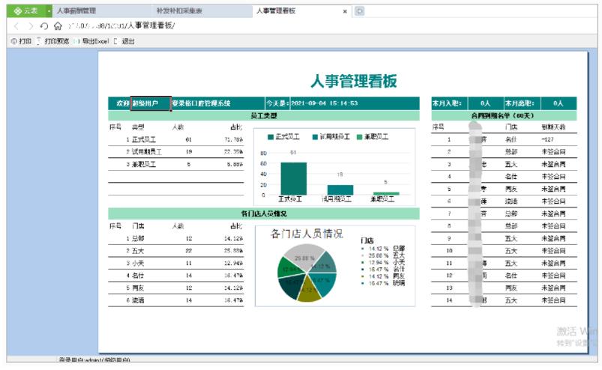The height and width of the screenshot is (370, 602).
Task: Open a new tab with the plus icon
Action: (x=359, y=11)
